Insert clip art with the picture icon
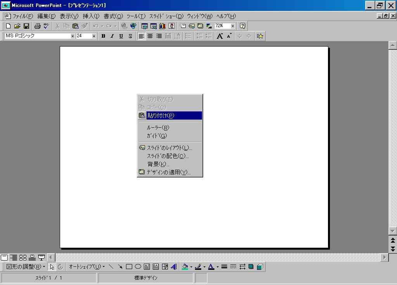This screenshot has width=397, height=285. point(171,26)
